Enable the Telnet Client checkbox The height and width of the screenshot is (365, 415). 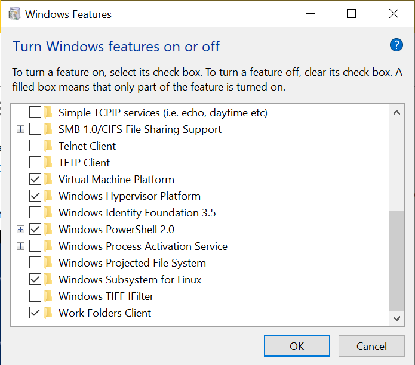[x=35, y=146]
